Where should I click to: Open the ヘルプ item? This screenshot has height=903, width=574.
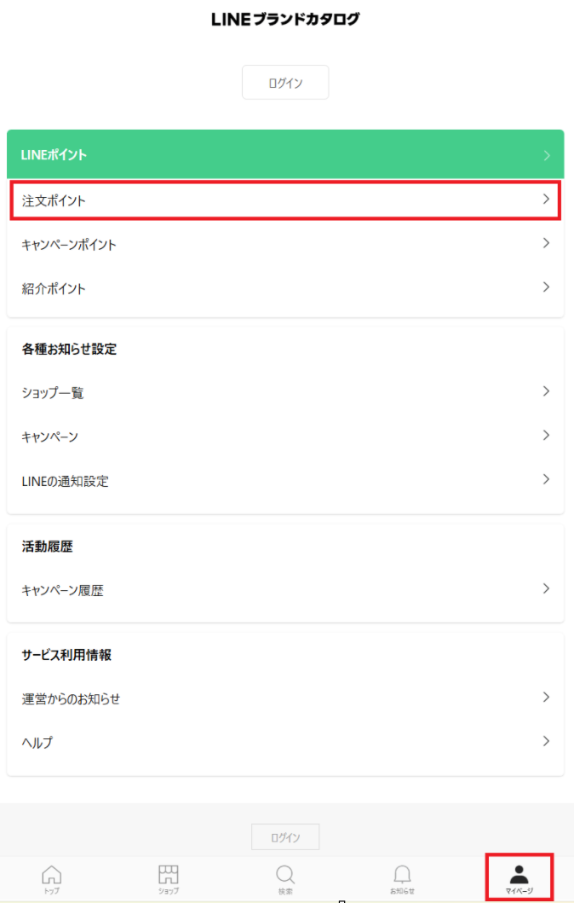[x=37, y=743]
